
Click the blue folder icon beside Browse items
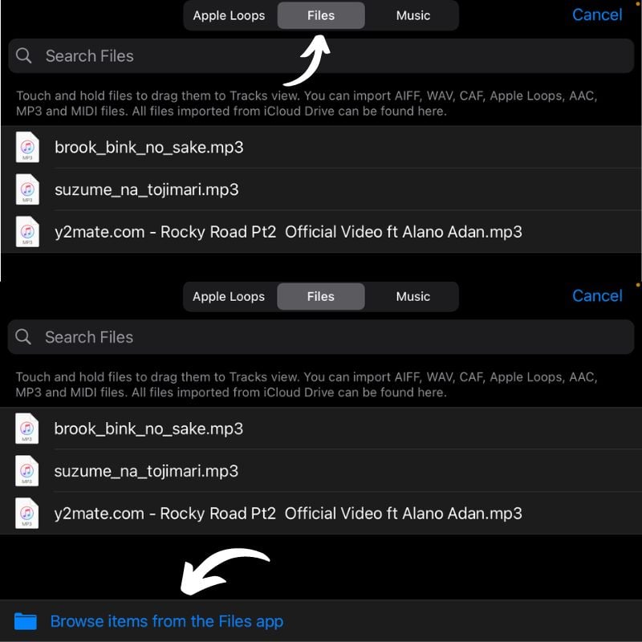coord(26,621)
